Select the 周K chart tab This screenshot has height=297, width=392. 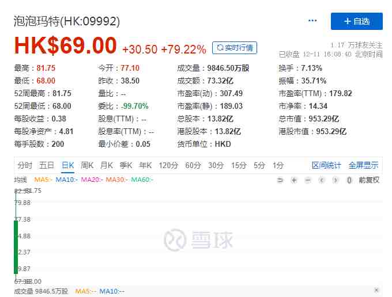(87, 165)
